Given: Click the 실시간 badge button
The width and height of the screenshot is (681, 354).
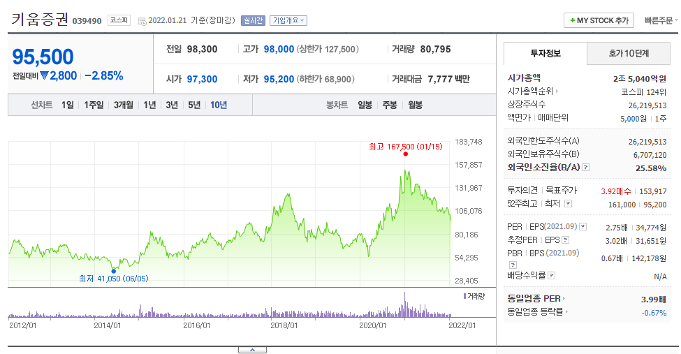Looking at the screenshot, I should (x=253, y=20).
